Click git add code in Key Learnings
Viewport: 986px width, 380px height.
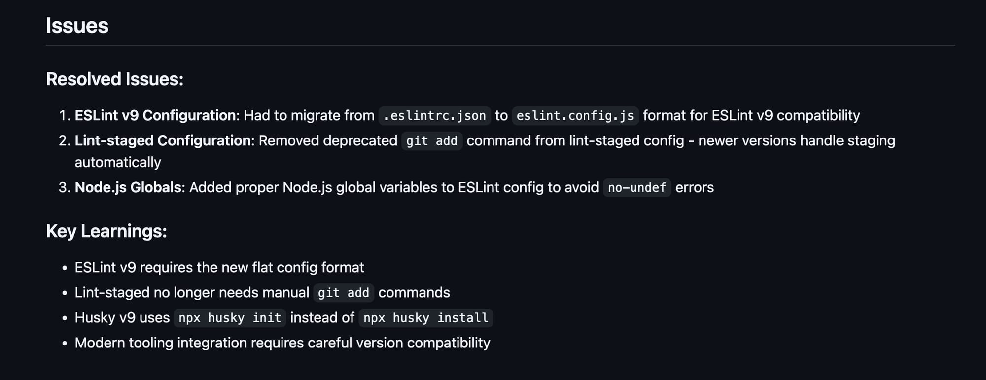(344, 293)
